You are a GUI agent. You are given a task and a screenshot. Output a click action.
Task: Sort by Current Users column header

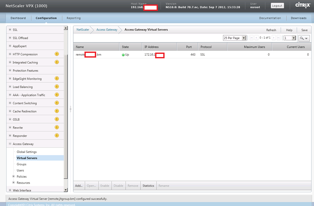click(292, 47)
